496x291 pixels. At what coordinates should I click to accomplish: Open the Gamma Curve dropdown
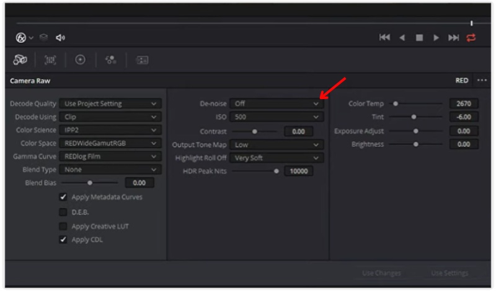click(x=111, y=156)
